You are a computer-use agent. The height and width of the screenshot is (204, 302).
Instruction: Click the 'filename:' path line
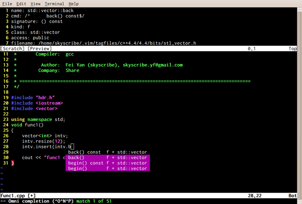[103, 43]
